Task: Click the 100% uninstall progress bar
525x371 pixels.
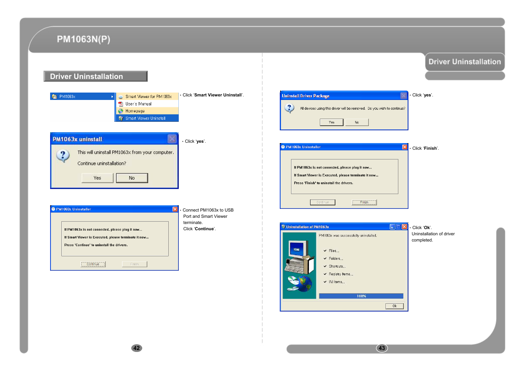Action: coord(361,296)
